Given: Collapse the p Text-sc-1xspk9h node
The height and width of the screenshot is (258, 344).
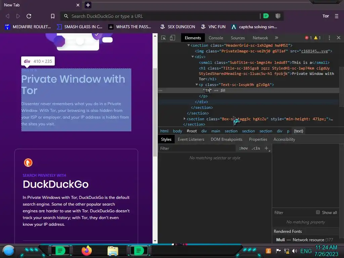Looking at the screenshot, I should 197,84.
